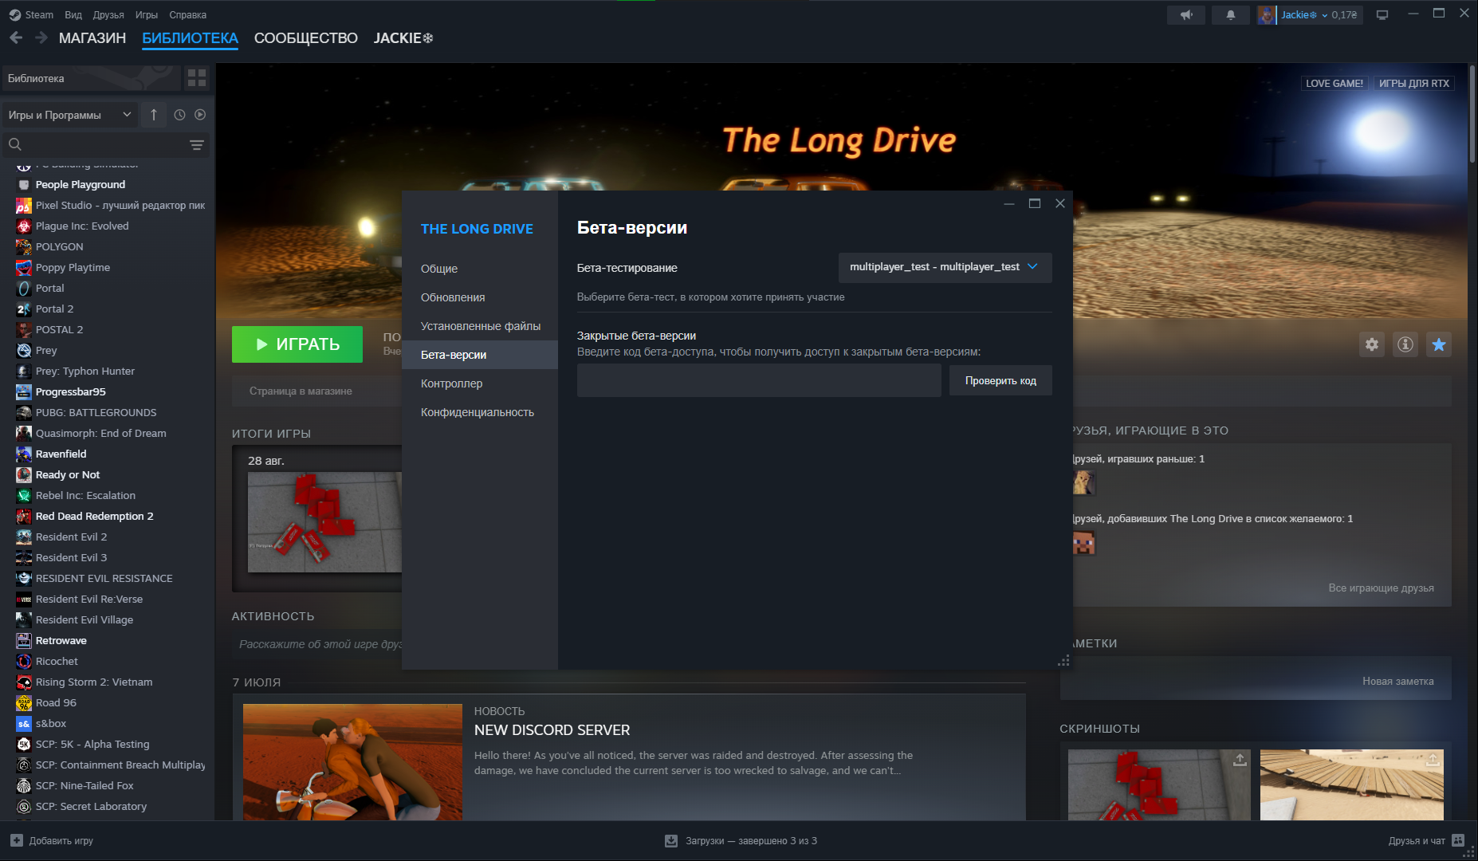Open Установленные файлы properties section
Screen dimensions: 1478x861
pos(480,326)
